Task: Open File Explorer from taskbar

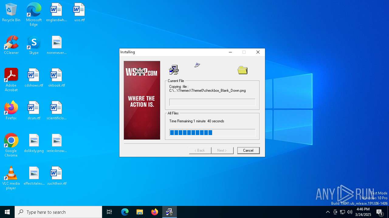Action: click(x=140, y=212)
